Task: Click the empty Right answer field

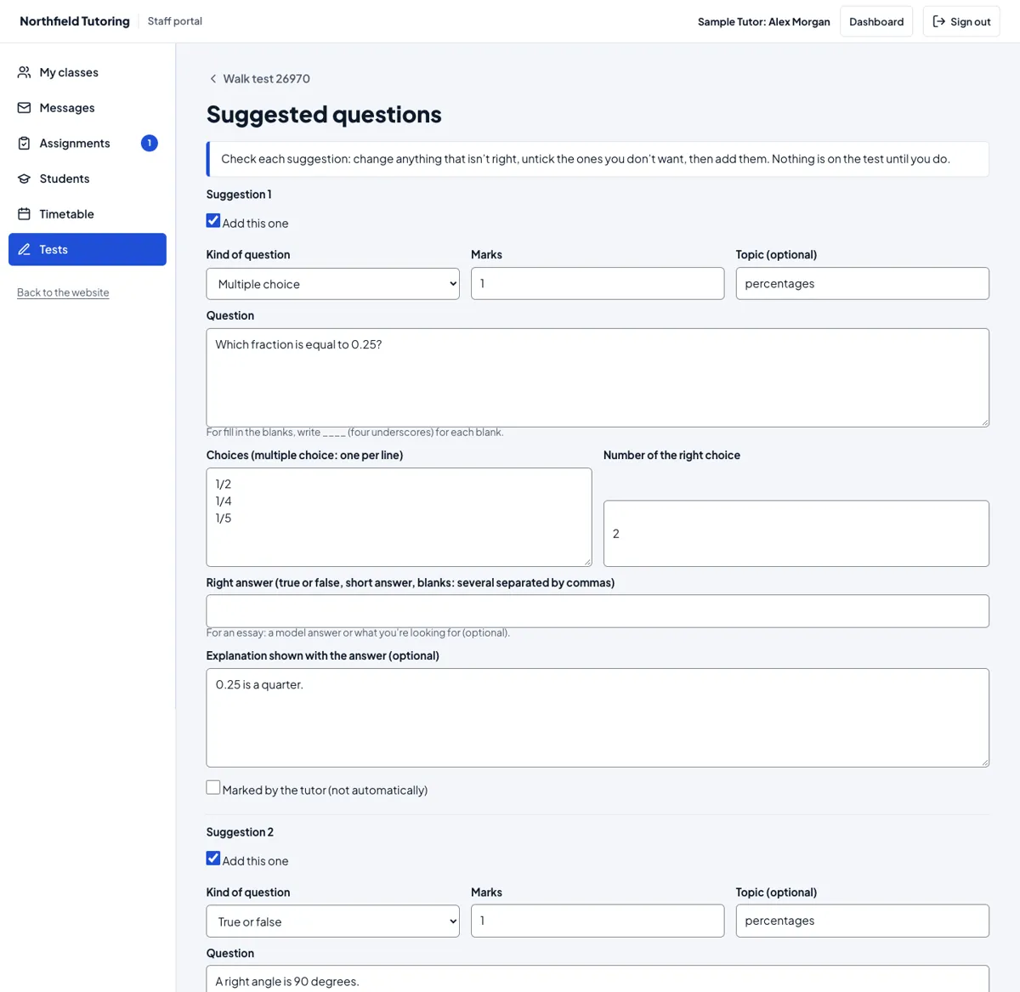Action: [598, 611]
